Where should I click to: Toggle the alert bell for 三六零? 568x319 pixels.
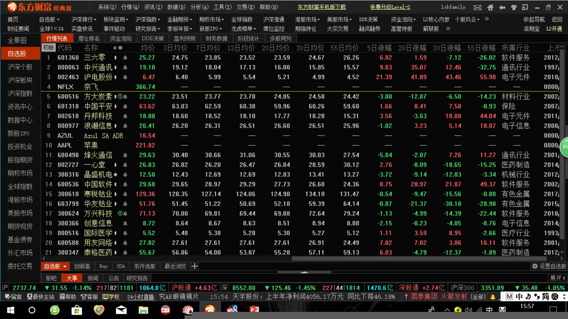[125, 58]
